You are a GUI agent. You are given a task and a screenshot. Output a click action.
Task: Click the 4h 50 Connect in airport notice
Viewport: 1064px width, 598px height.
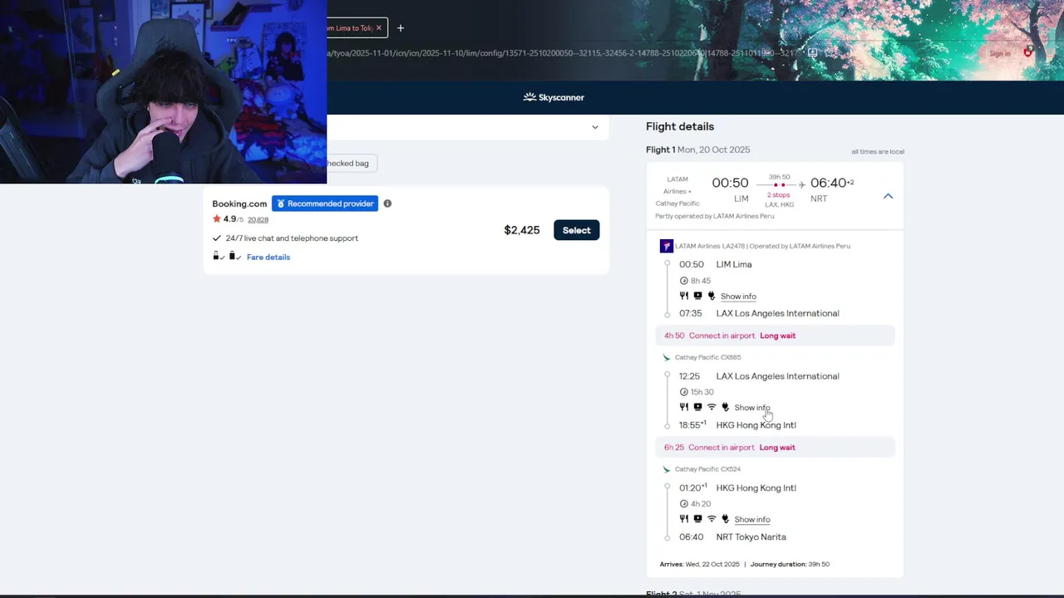coord(775,336)
